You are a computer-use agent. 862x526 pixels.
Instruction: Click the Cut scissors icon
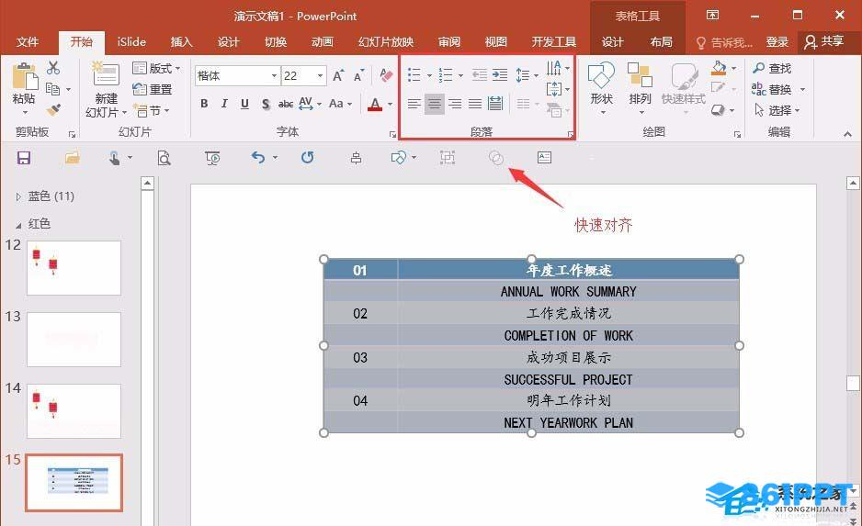coord(53,68)
